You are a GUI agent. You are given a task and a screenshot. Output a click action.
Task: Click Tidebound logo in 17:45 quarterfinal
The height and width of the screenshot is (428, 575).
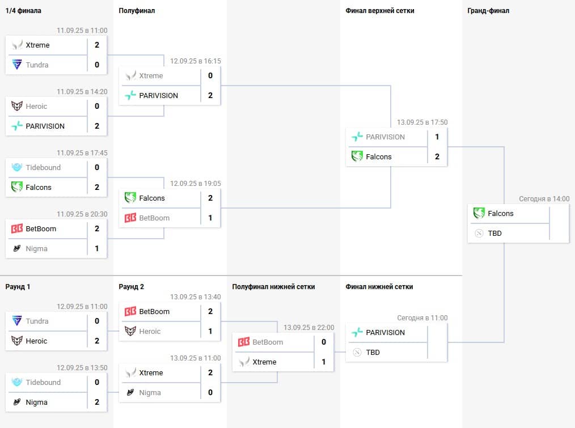pos(17,168)
